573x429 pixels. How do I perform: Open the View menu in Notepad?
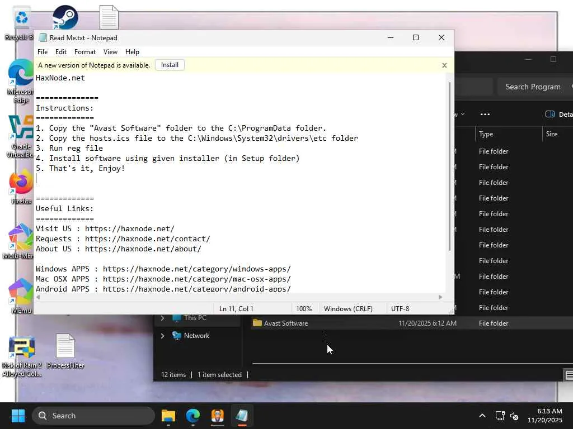pyautogui.click(x=110, y=52)
